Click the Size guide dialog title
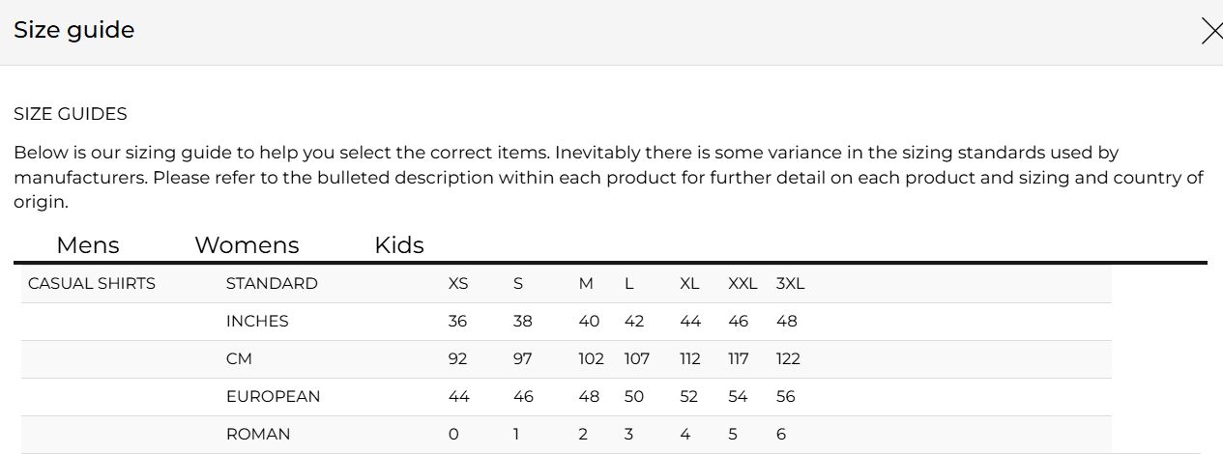1223x454 pixels. [x=73, y=30]
